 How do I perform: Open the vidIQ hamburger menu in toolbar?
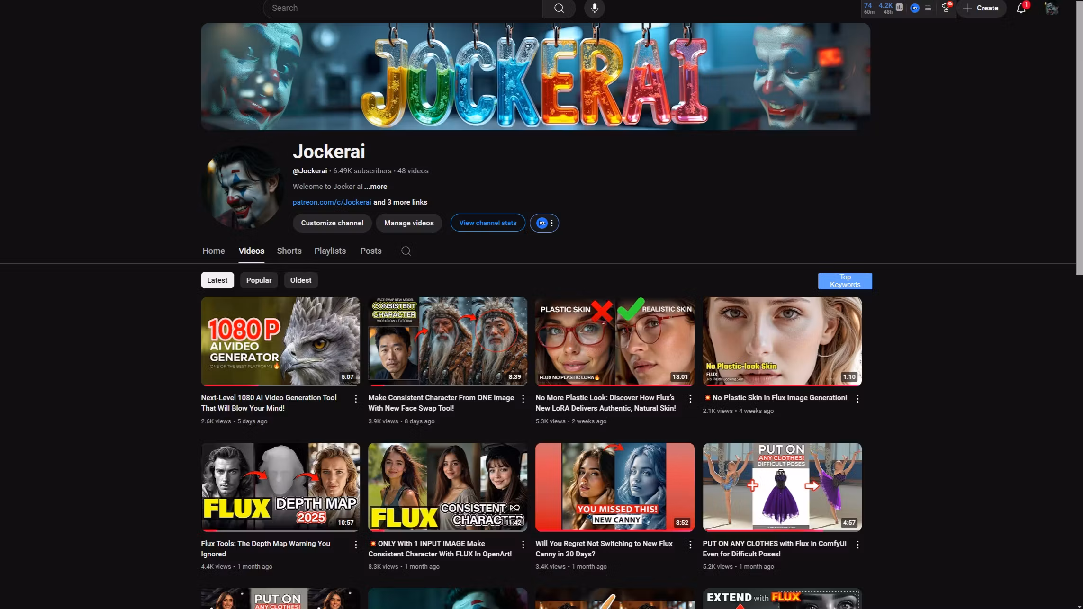point(928,8)
